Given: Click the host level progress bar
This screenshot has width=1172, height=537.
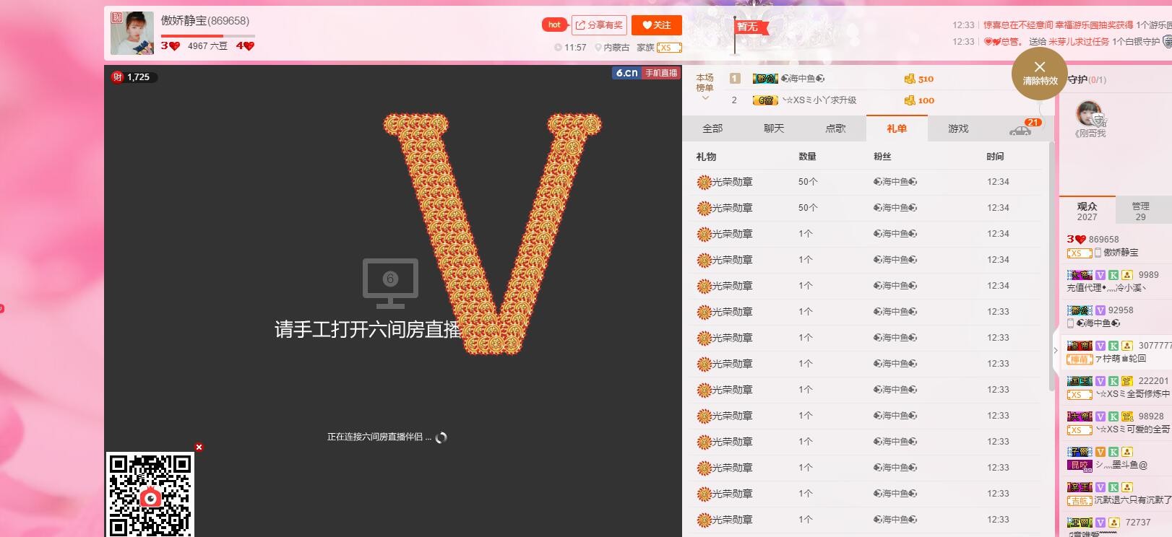Looking at the screenshot, I should (207, 35).
